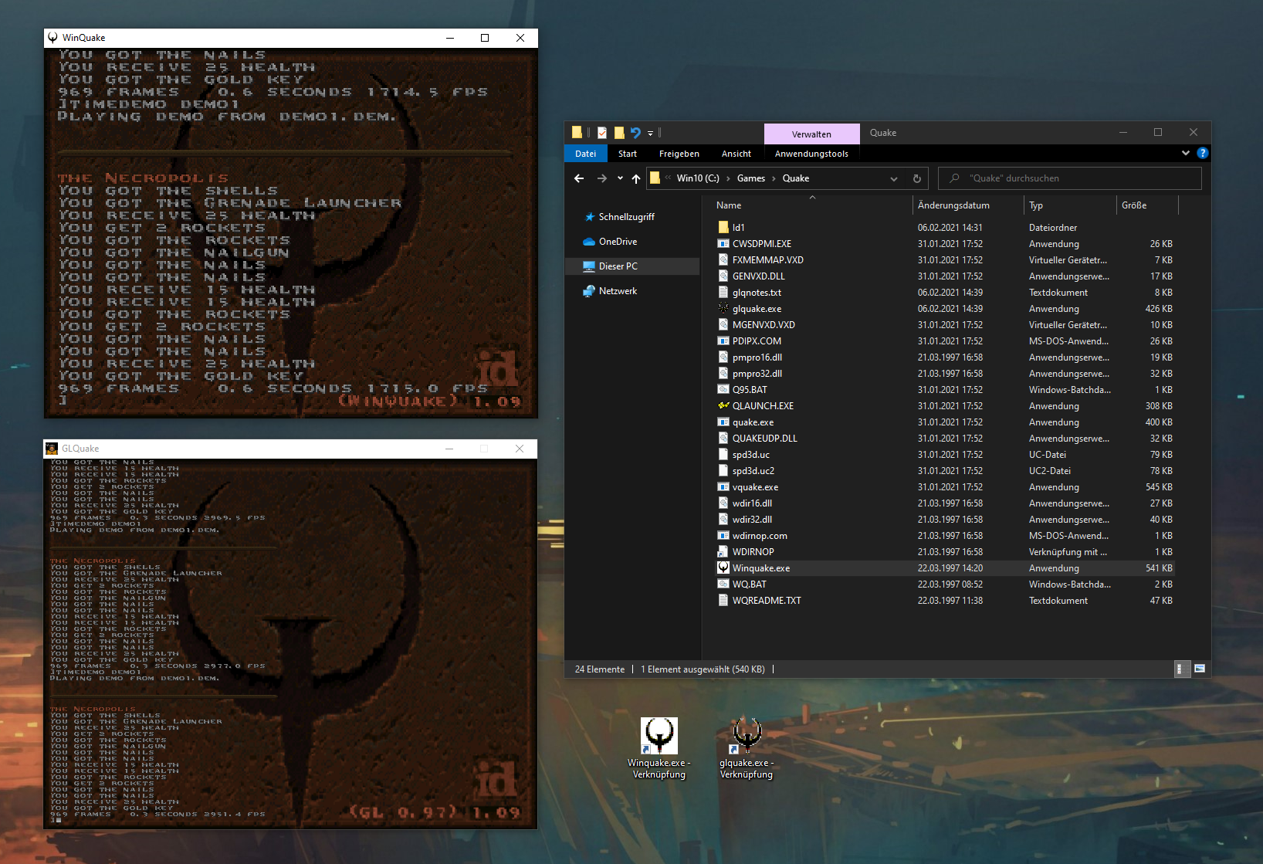Click the blue Undo arrow in Explorer title bar
Viewport: 1263px width, 864px height.
tap(635, 133)
